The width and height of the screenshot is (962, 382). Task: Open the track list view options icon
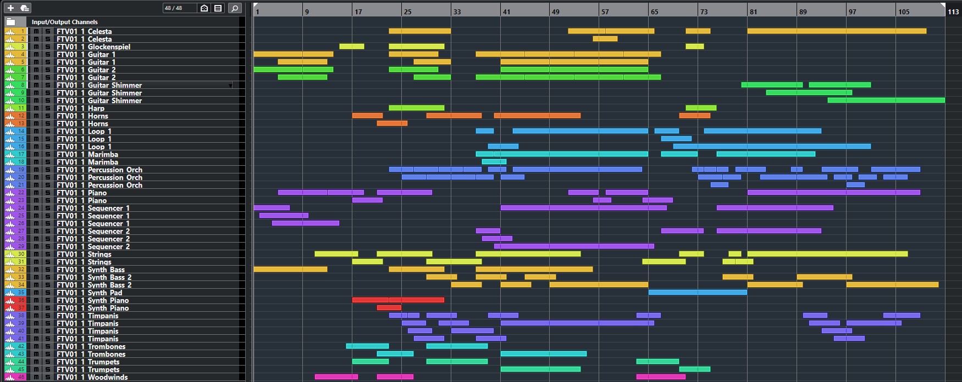tap(218, 8)
